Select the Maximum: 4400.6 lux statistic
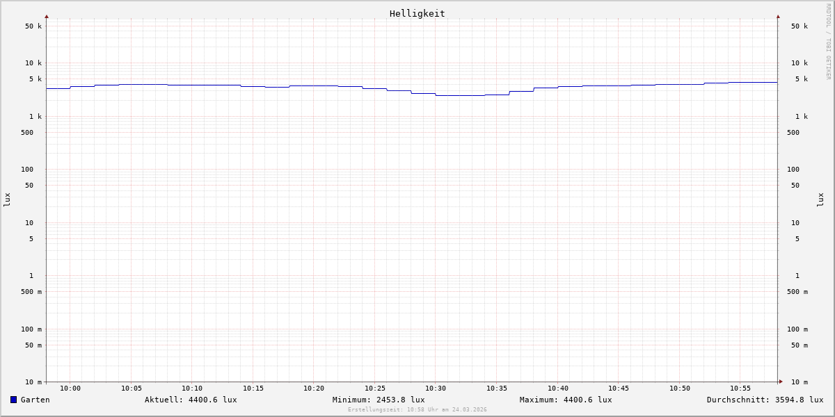Viewport: 835px width, 417px height. pyautogui.click(x=566, y=400)
